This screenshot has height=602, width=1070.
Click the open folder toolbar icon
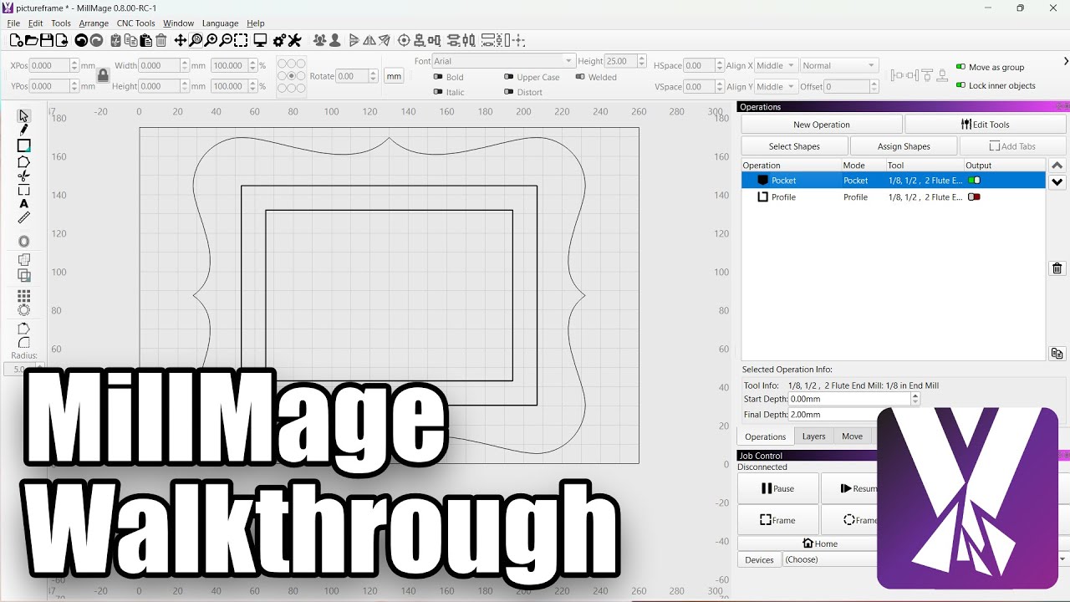click(x=31, y=40)
